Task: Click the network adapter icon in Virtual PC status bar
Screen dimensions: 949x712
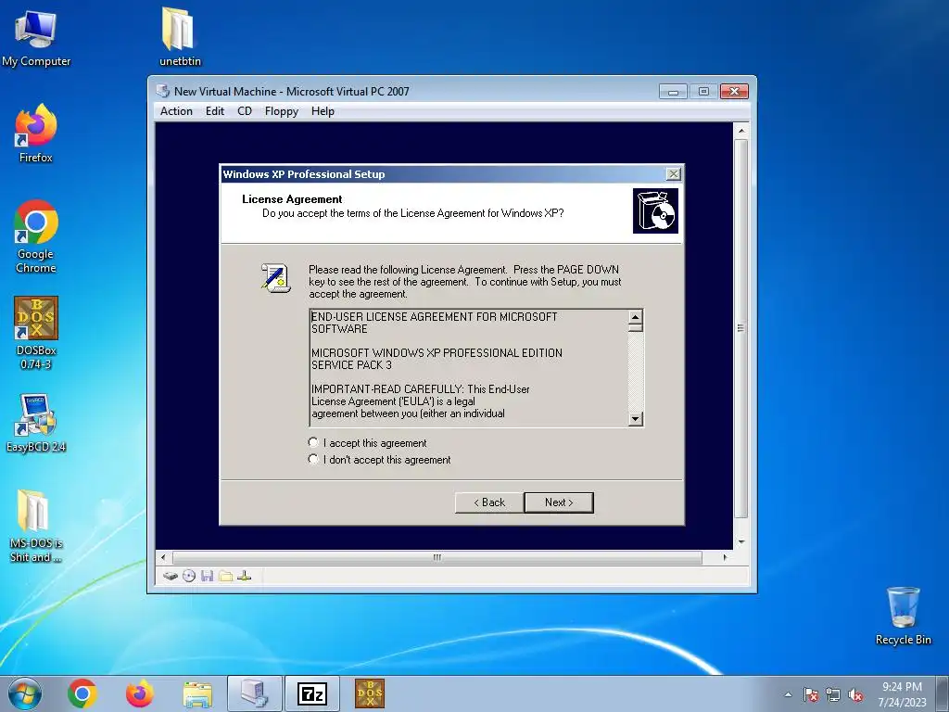Action: tap(245, 576)
